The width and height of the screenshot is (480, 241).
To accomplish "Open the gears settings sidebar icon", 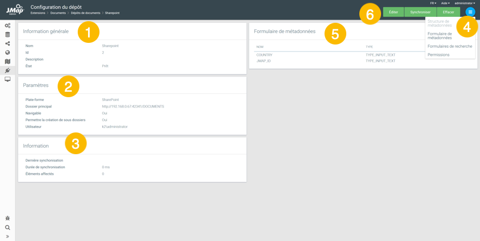I will click(x=8, y=26).
